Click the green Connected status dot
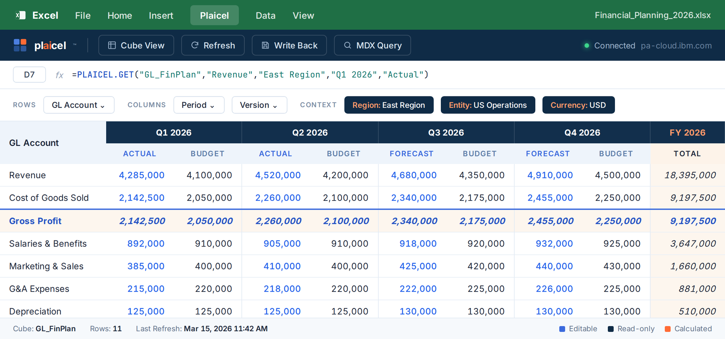The width and height of the screenshot is (725, 339). (x=586, y=46)
